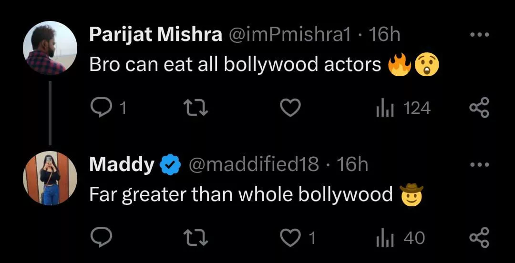Open Parijat Mishra display name link

(x=155, y=34)
